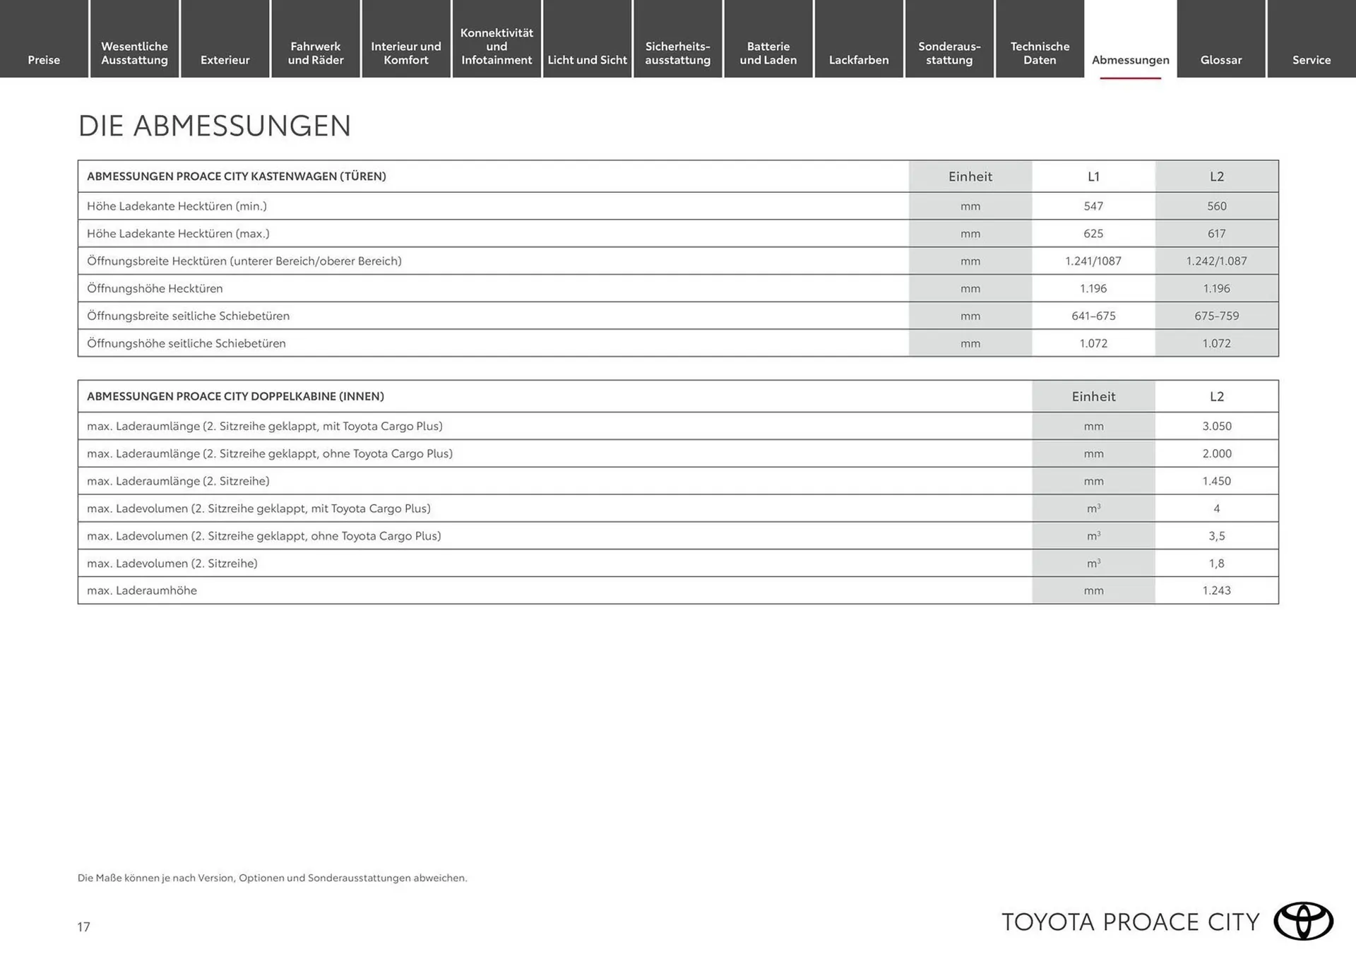This screenshot has width=1356, height=959.
Task: Switch to Wesentliche Ausstattung section
Action: tap(134, 53)
